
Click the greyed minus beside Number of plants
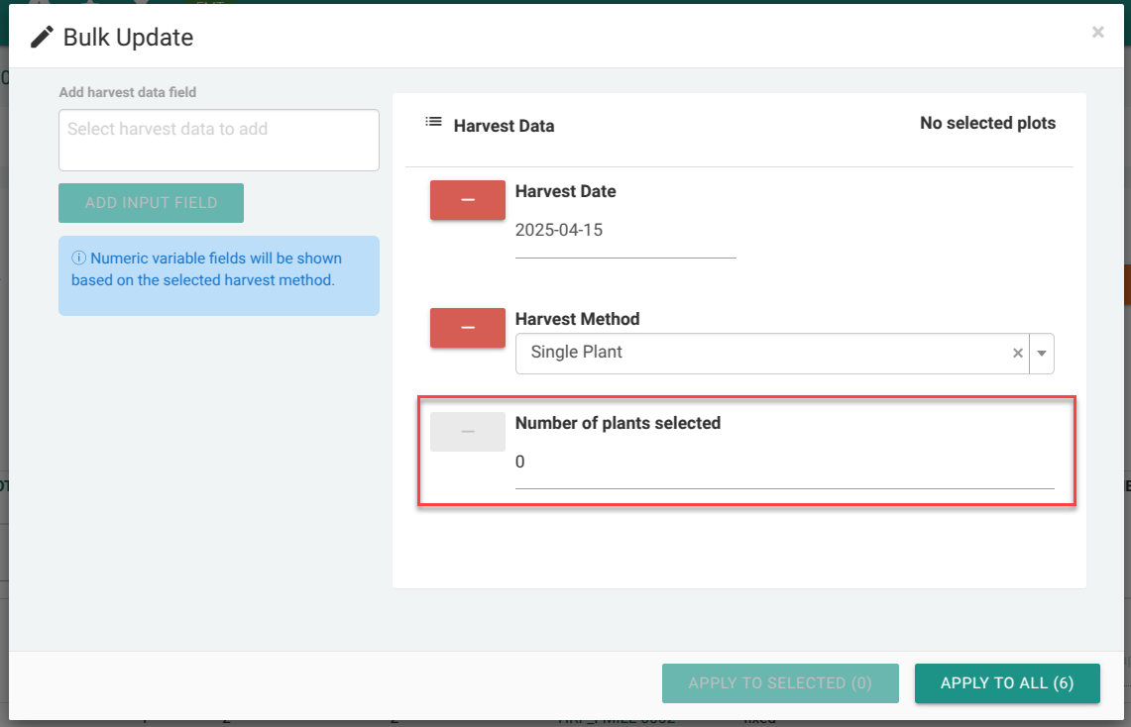click(x=468, y=432)
